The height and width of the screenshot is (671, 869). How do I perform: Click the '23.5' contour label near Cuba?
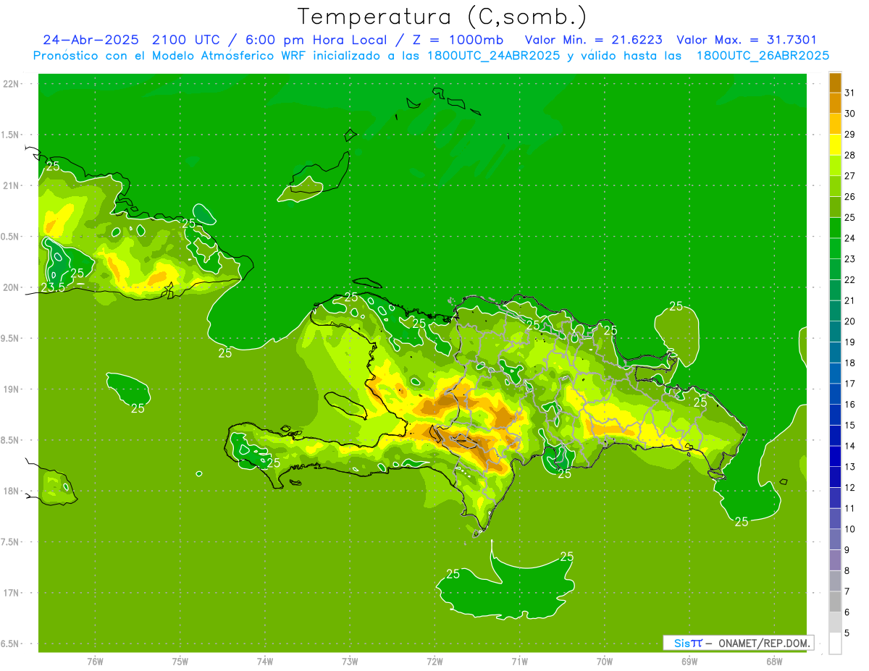(x=53, y=287)
